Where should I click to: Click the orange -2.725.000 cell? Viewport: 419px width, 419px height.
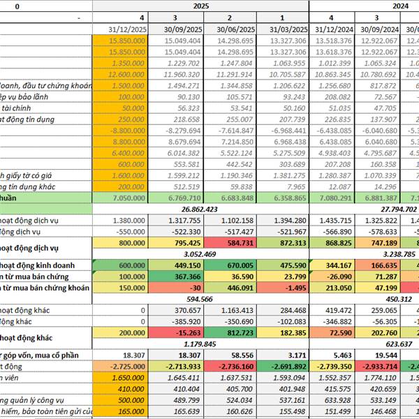tap(120, 366)
